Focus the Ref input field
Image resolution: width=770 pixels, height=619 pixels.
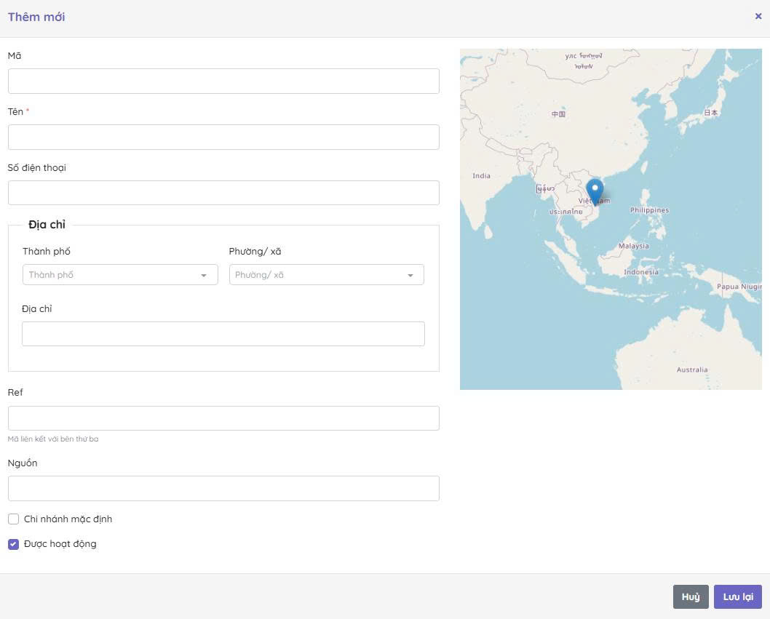click(x=223, y=418)
